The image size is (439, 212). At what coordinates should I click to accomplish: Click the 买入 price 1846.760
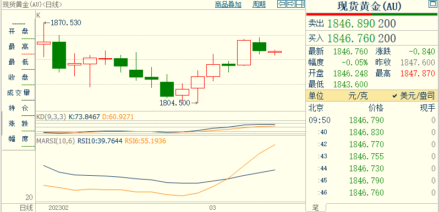[x=351, y=38]
